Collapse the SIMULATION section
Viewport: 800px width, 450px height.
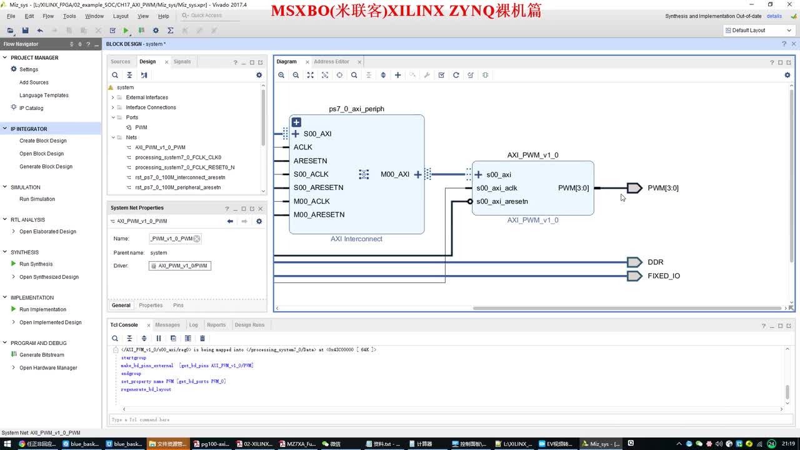tap(5, 187)
